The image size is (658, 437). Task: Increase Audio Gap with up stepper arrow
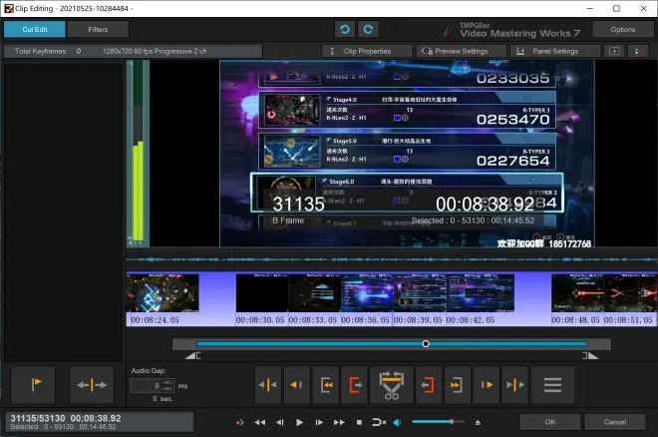[x=167, y=382]
